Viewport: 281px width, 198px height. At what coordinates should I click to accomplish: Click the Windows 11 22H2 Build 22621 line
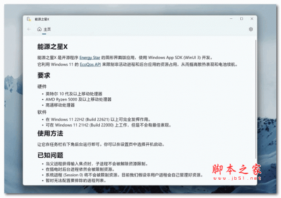coord(98,119)
